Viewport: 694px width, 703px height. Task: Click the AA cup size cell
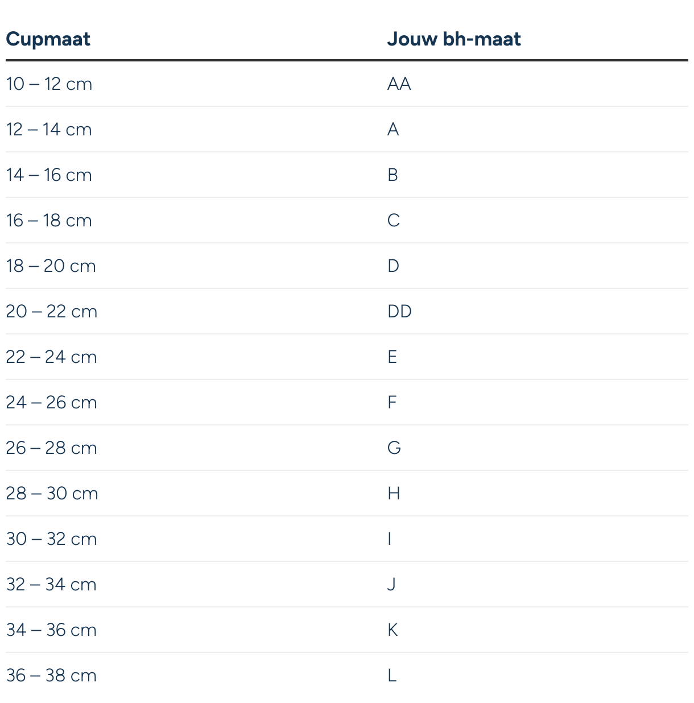[x=399, y=84]
